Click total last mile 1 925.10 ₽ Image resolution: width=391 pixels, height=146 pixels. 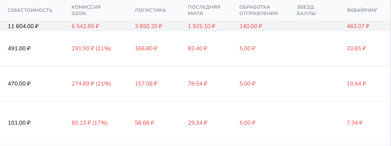202,26
